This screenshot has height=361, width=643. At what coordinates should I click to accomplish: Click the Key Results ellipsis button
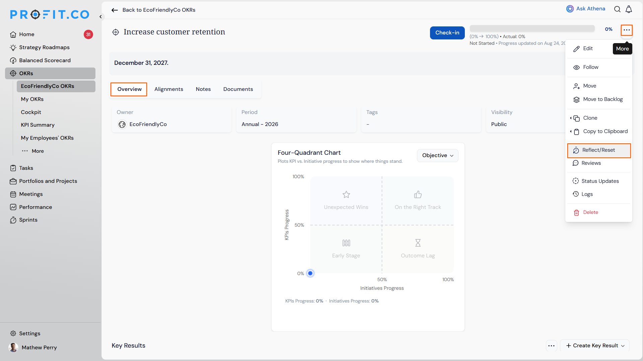(x=552, y=346)
